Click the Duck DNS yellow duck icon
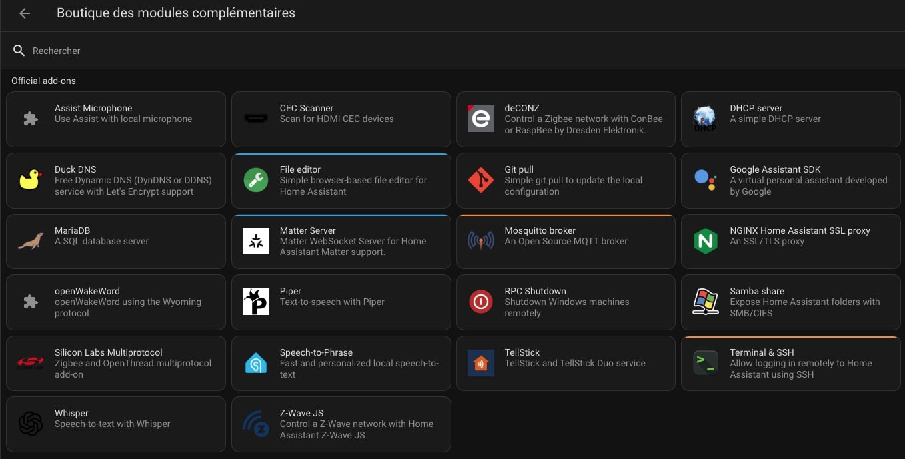 (x=31, y=181)
